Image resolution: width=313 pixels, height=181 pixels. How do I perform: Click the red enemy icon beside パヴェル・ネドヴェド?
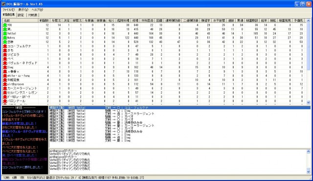[x=5, y=63]
